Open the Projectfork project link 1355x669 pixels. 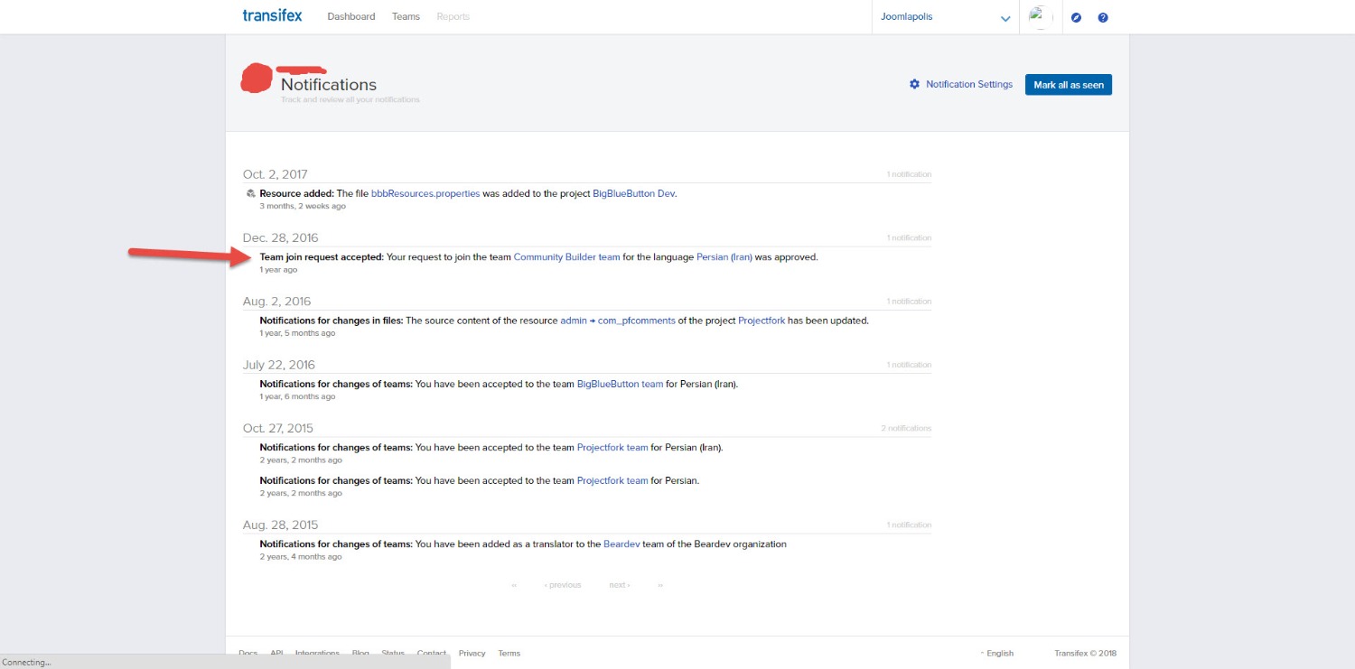pyautogui.click(x=762, y=321)
